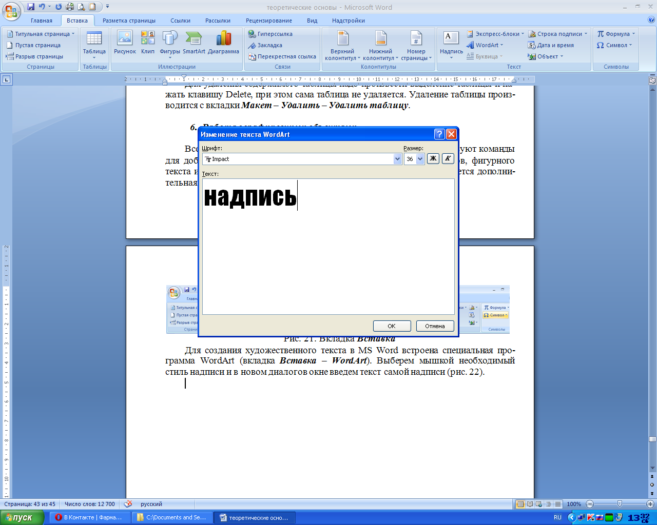This screenshot has height=525, width=657.
Task: Click the previous page arrows below the scrollbar
Action: [x=652, y=476]
